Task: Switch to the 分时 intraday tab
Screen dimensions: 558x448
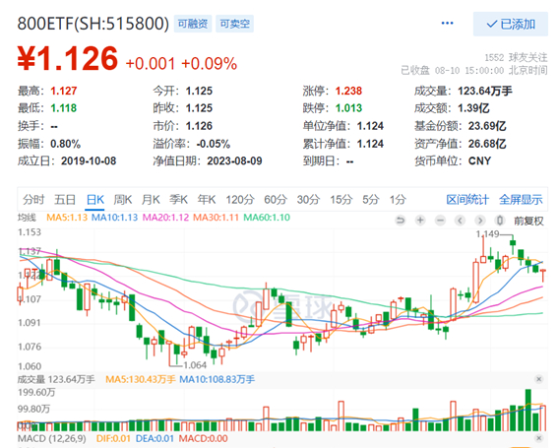Action: click(x=33, y=200)
